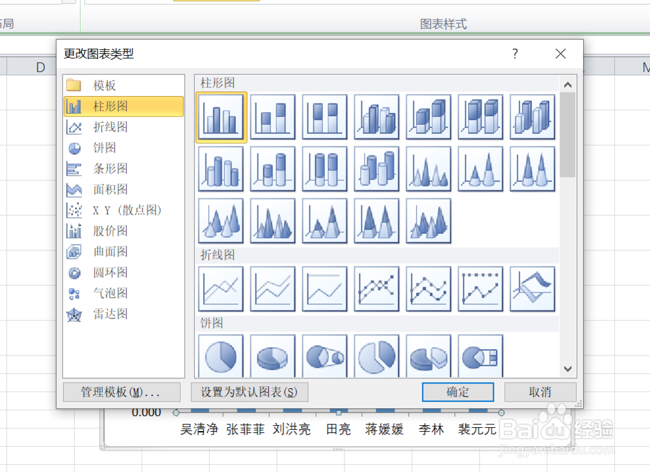Select the 折线图 (Line chart) category
Screen dimensions: 650x472
tap(104, 127)
